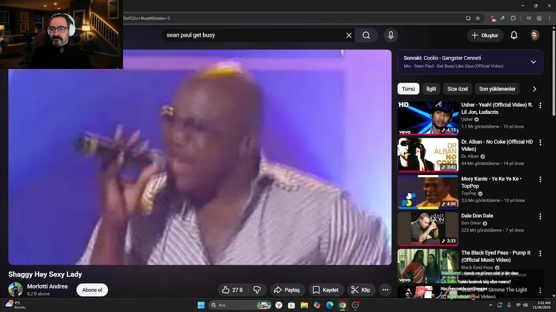Click the Paylaş share button

tap(288, 290)
